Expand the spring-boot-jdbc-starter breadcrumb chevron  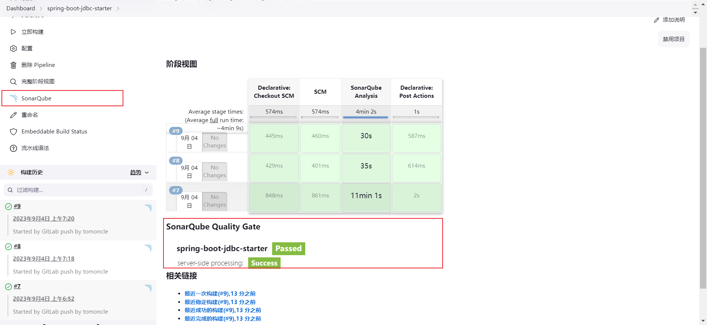pos(118,8)
